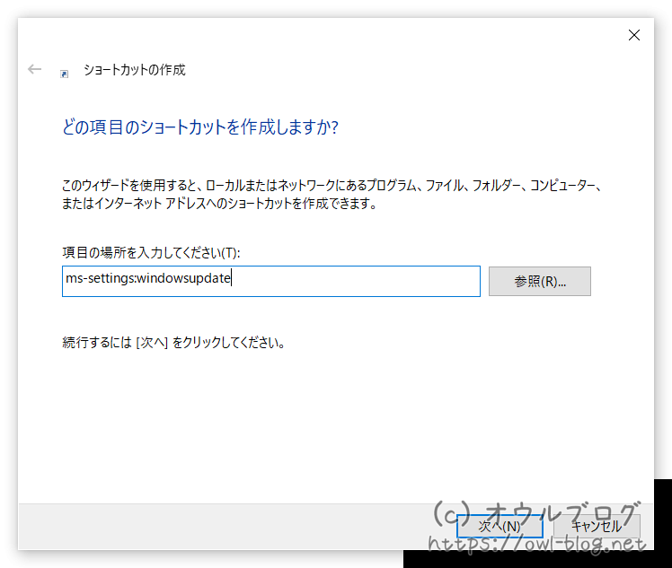Cancel the wizard with キャンセル button

click(597, 526)
